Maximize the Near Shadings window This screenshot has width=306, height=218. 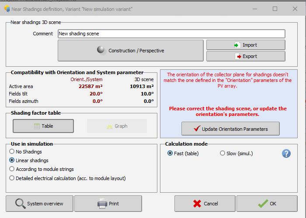pos(275,9)
